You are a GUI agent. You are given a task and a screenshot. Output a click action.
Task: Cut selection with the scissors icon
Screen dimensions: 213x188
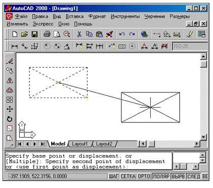click(79, 34)
